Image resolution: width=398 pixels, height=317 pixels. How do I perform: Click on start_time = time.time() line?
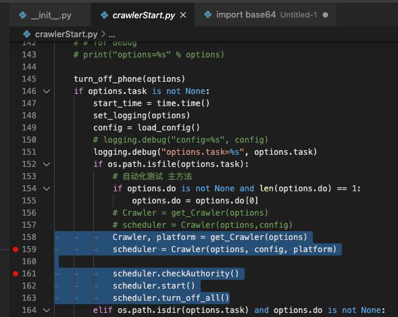click(x=151, y=103)
